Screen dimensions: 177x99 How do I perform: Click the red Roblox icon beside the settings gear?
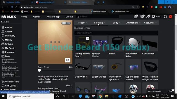[171, 16]
